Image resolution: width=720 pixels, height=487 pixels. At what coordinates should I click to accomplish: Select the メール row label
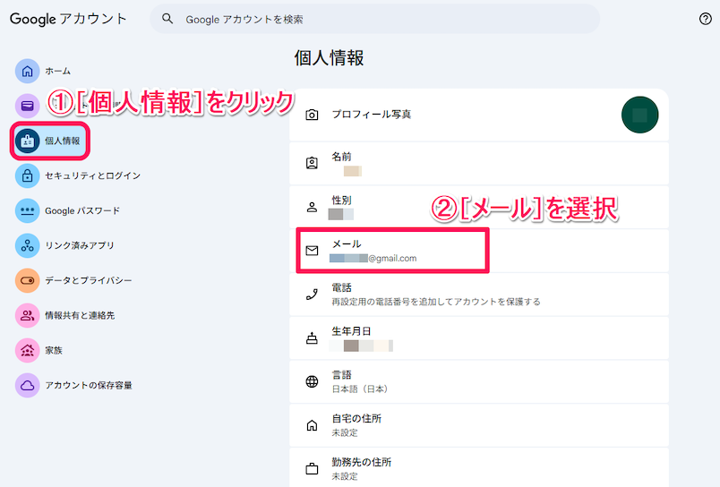click(347, 244)
